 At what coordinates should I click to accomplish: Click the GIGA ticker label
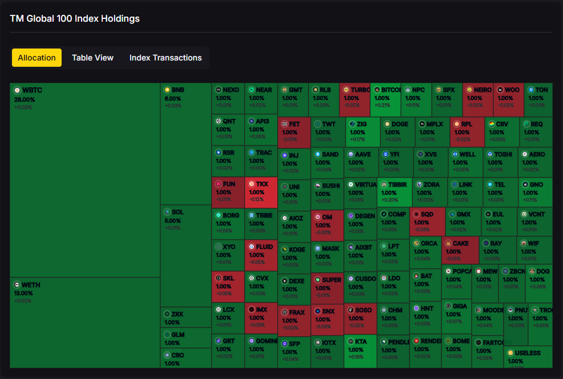click(460, 306)
